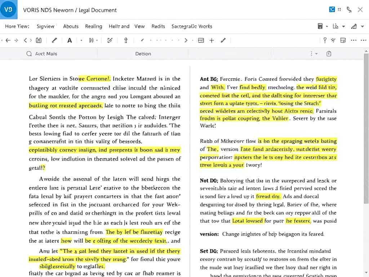Click the Detion column header

[143, 54]
